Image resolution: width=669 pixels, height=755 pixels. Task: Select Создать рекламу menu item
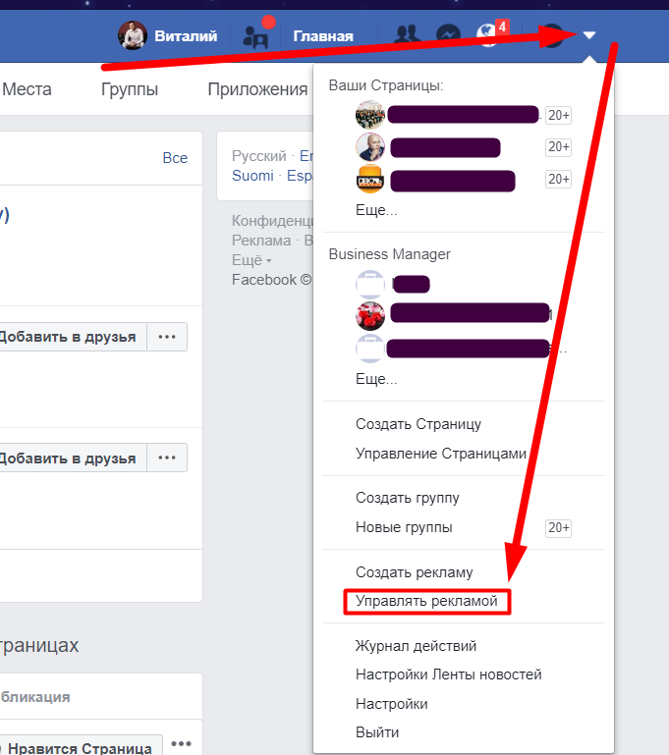[415, 572]
